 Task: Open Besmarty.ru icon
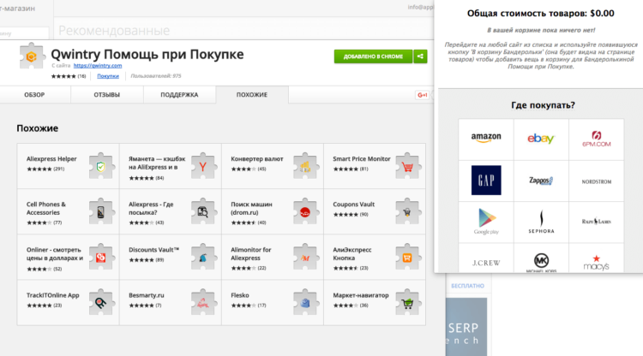203,302
